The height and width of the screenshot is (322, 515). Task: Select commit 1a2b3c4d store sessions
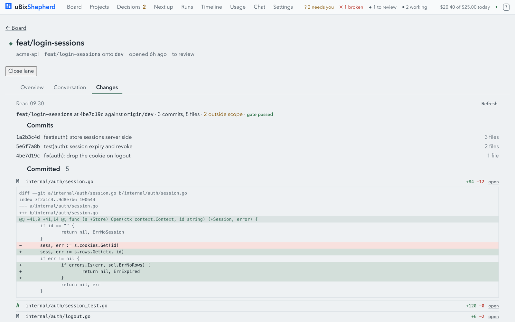[x=257, y=137]
